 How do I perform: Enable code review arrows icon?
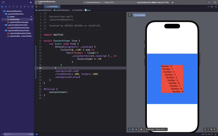pyautogui.click(x=208, y=7)
